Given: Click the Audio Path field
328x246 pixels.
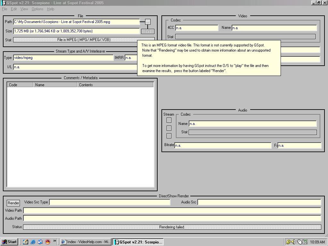Looking at the screenshot, I should 172,218.
